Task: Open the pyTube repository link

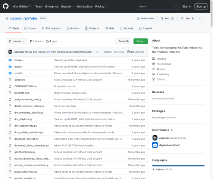Action: tap(31, 18)
